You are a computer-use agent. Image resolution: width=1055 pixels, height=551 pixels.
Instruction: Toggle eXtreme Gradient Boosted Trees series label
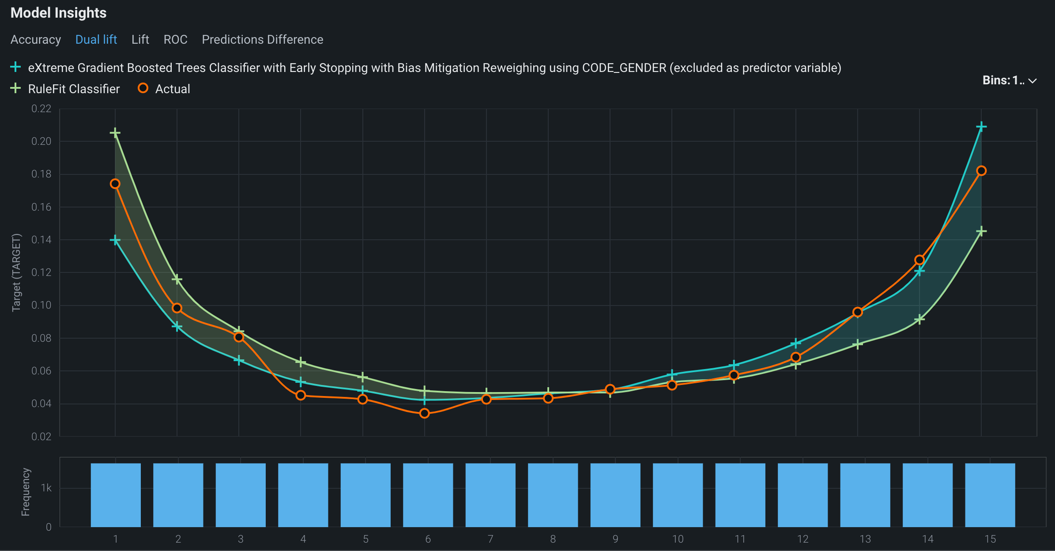[x=434, y=68]
